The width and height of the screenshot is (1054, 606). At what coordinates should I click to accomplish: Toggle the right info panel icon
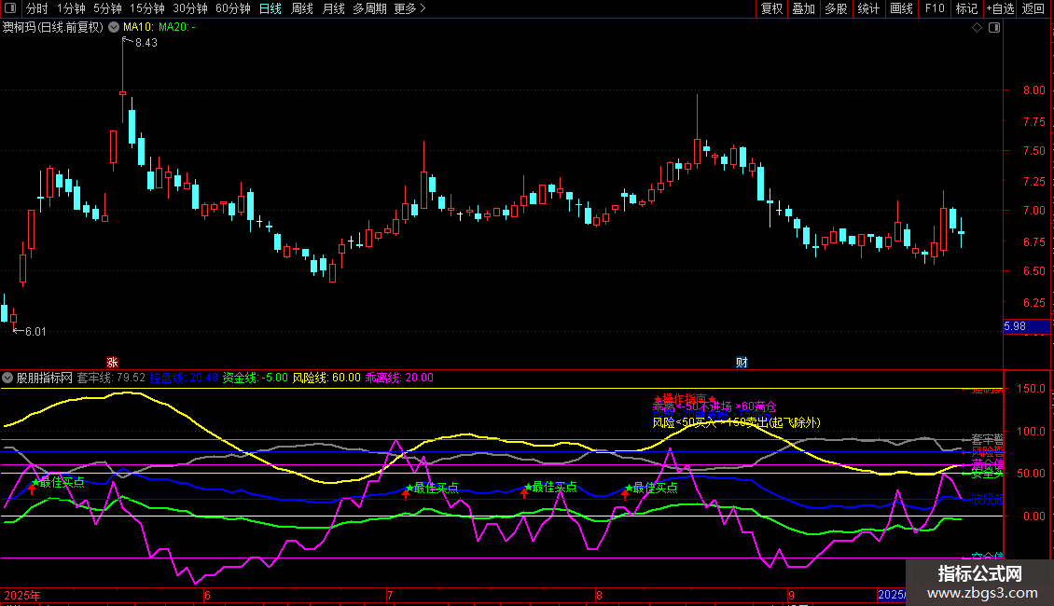tap(994, 28)
